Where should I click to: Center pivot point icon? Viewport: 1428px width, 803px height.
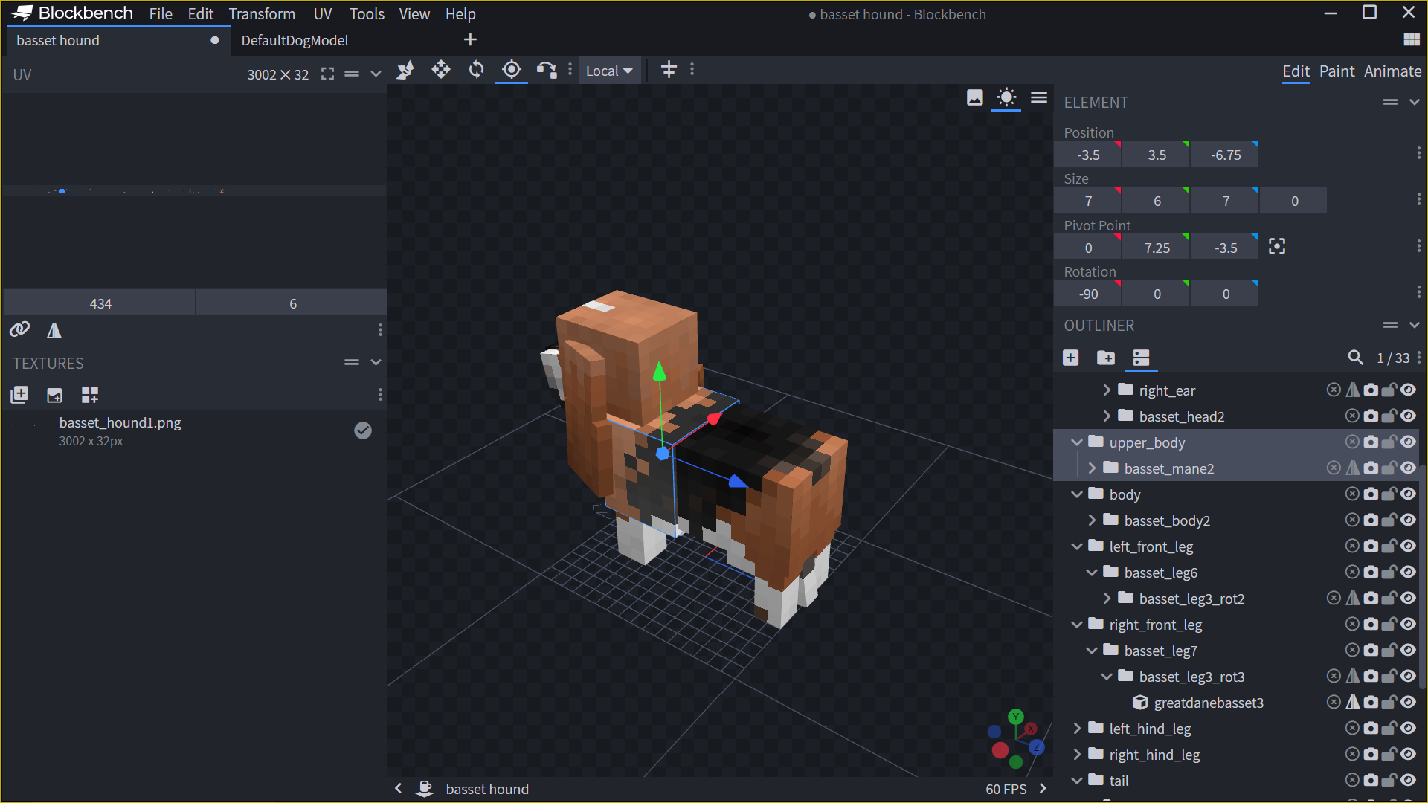[x=1277, y=247]
